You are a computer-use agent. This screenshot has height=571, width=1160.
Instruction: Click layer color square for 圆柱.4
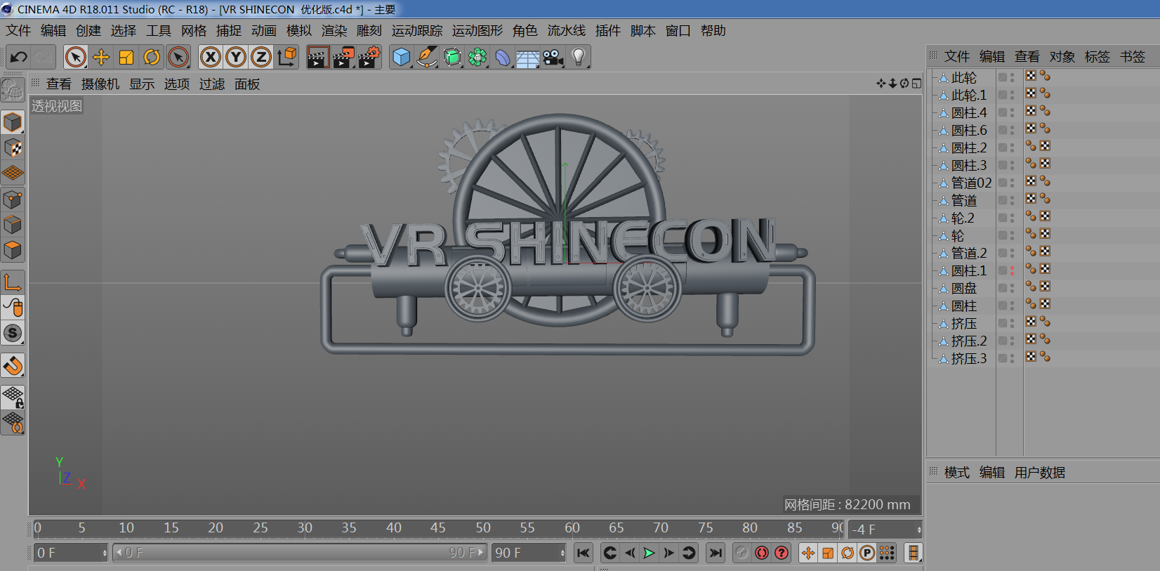[1003, 112]
